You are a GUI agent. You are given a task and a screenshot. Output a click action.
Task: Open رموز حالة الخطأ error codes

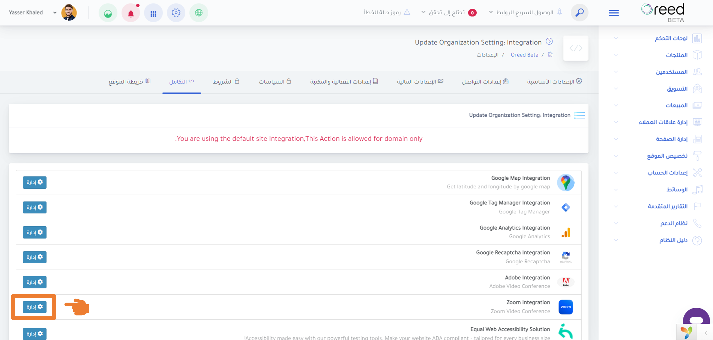(387, 12)
